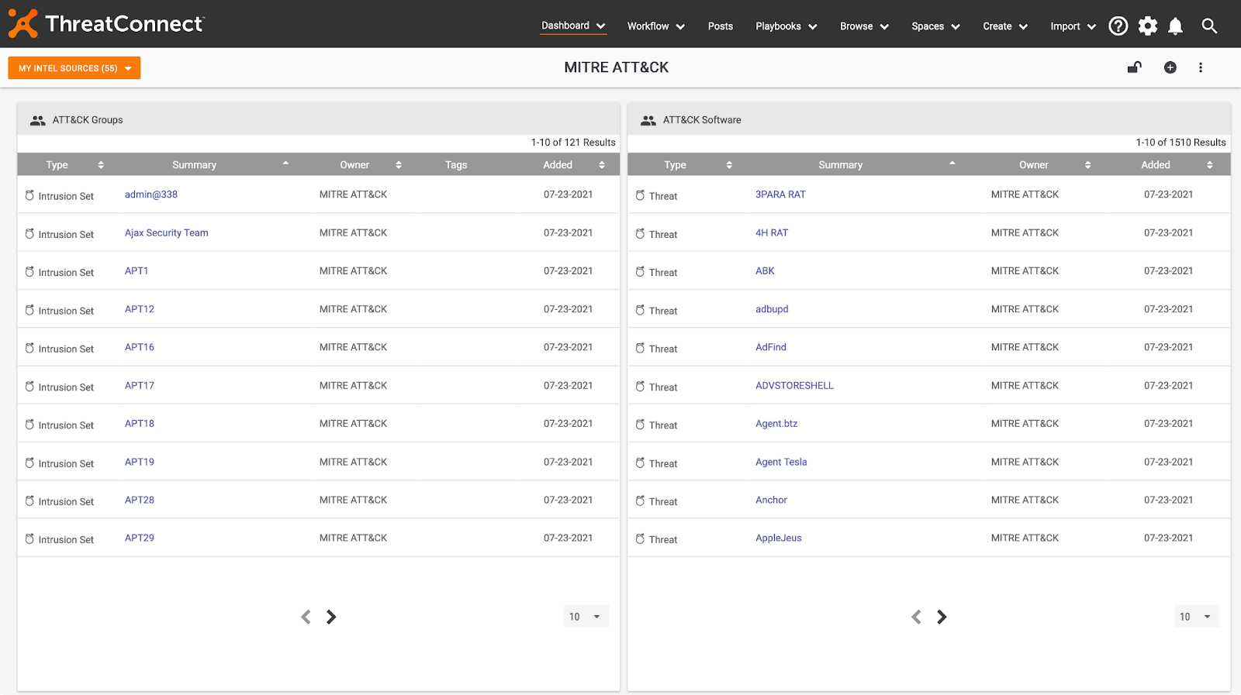Click the search magnifier icon
Image resolution: width=1241 pixels, height=695 pixels.
pos(1208,26)
